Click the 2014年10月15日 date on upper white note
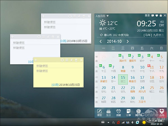Image resolution: width=168 pixels, height=126 pixels. (77, 41)
